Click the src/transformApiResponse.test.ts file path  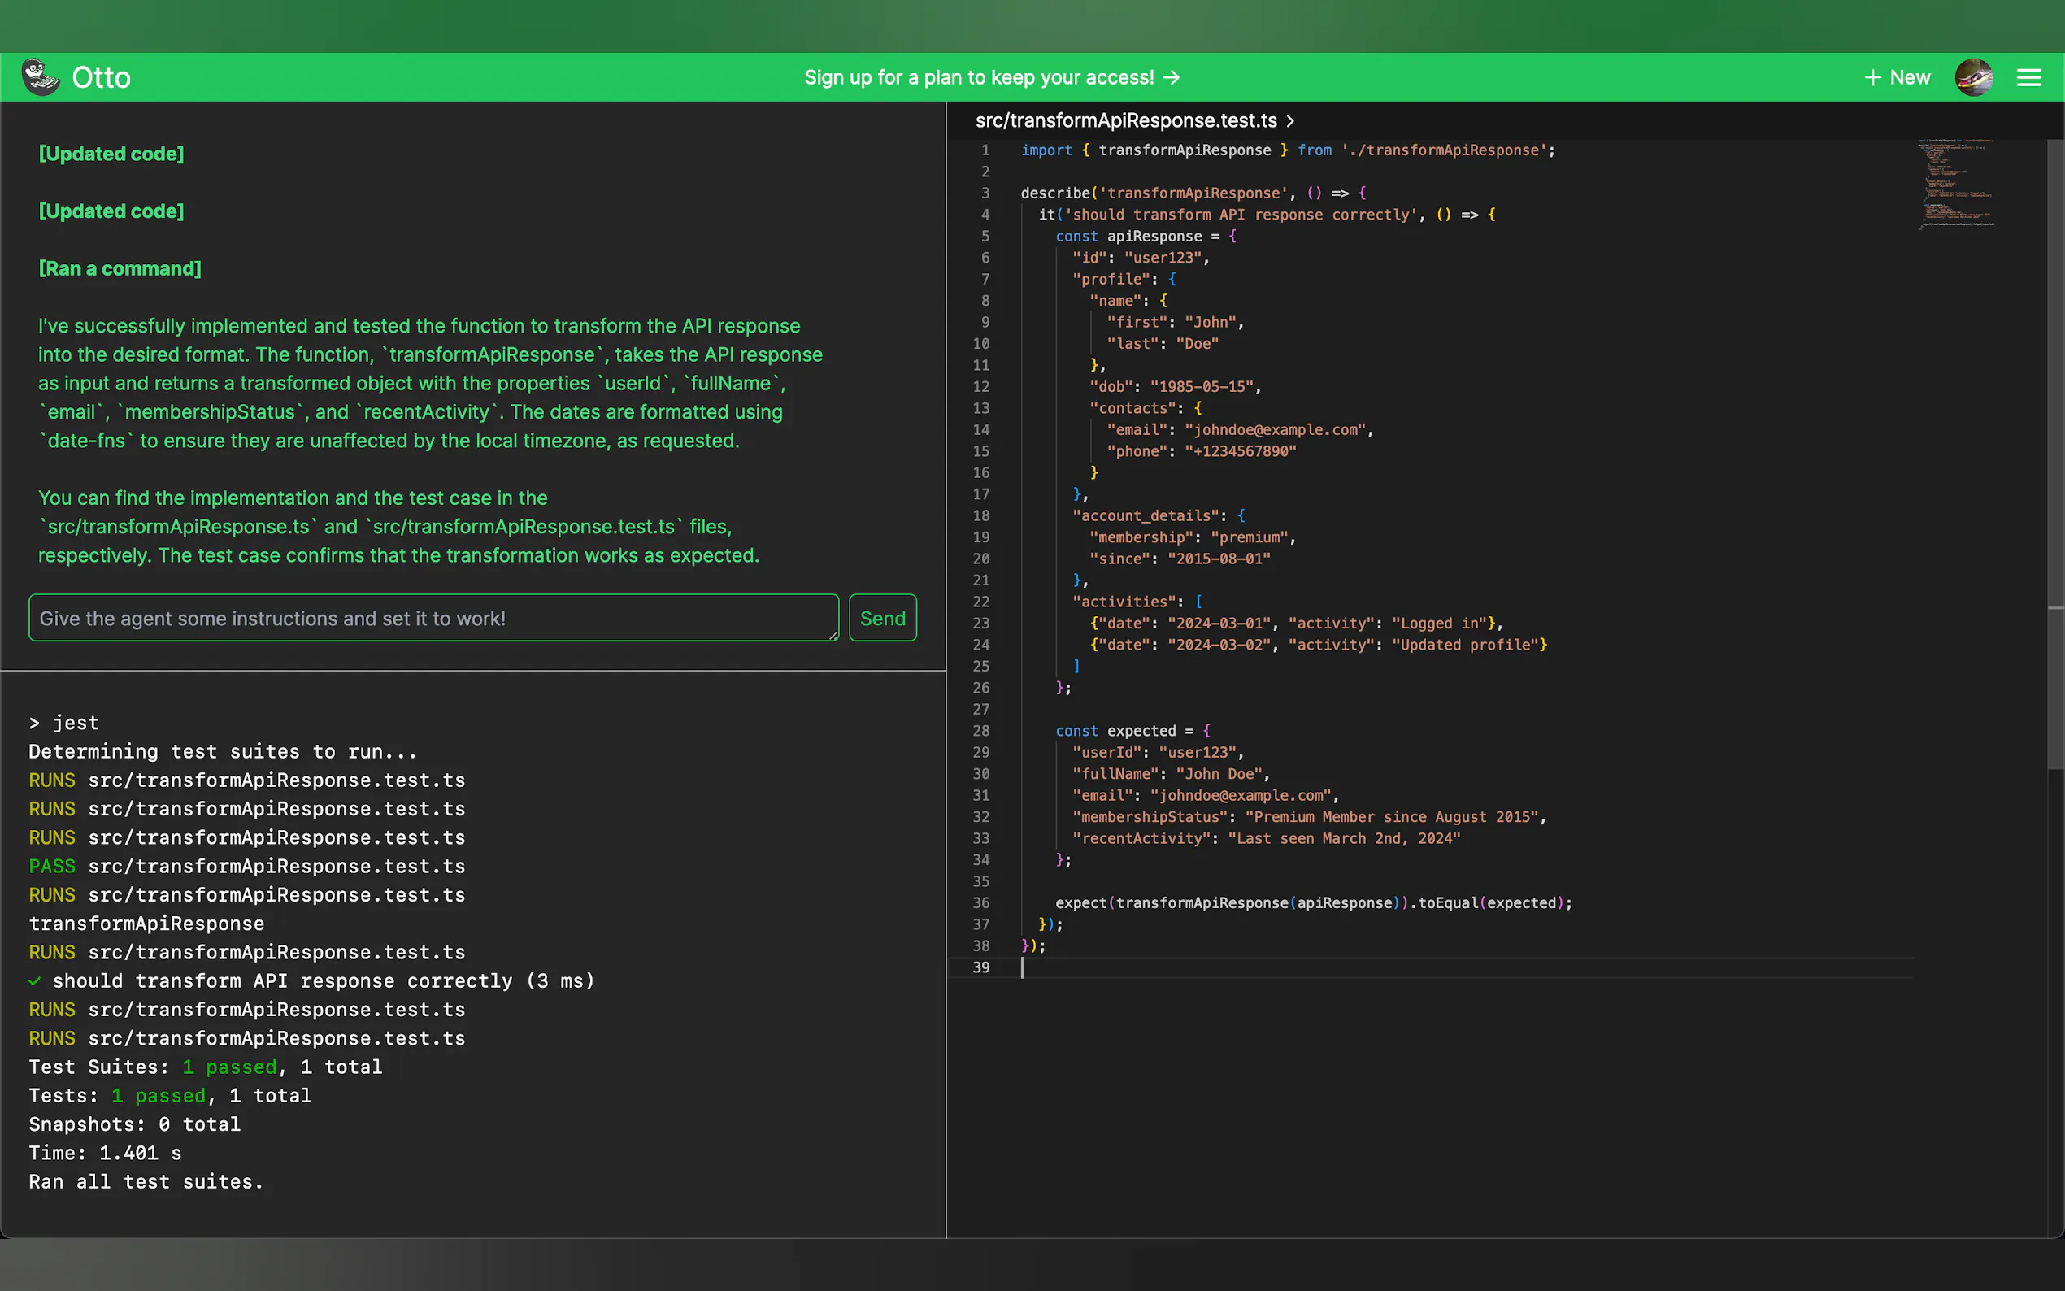(x=1125, y=121)
